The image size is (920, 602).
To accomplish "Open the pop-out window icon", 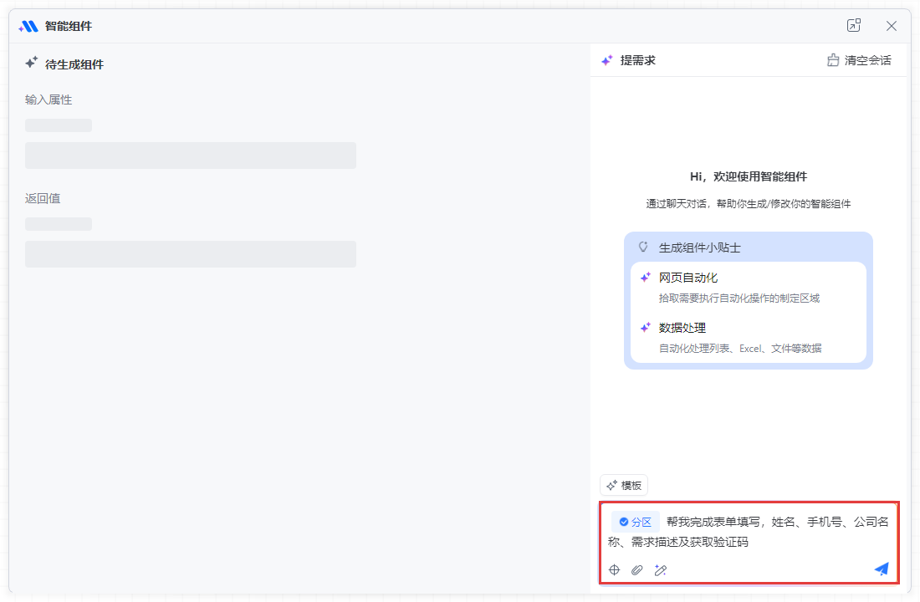I will click(x=853, y=26).
